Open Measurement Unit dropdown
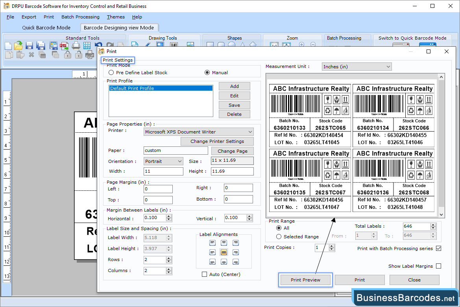This screenshot has width=460, height=307. (357, 67)
